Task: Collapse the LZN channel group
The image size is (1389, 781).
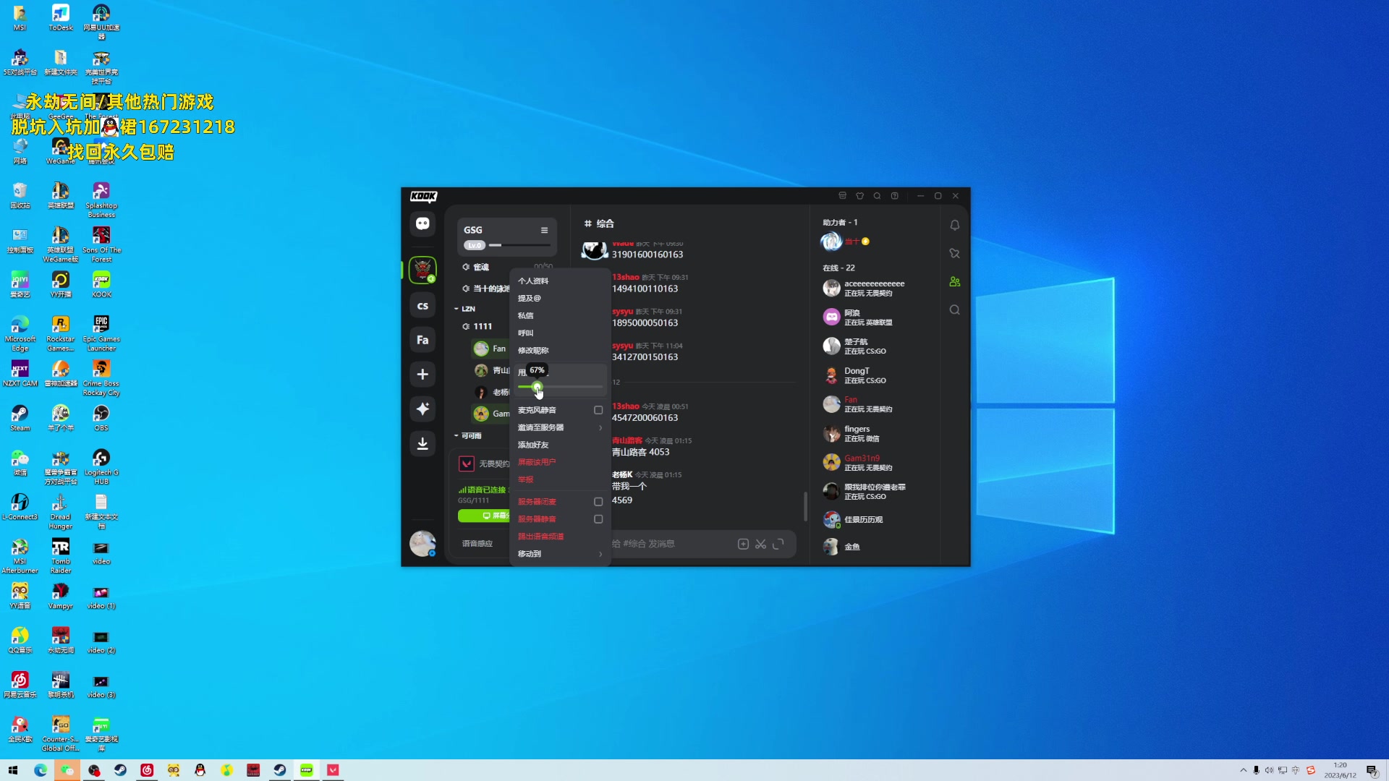Action: 464,309
